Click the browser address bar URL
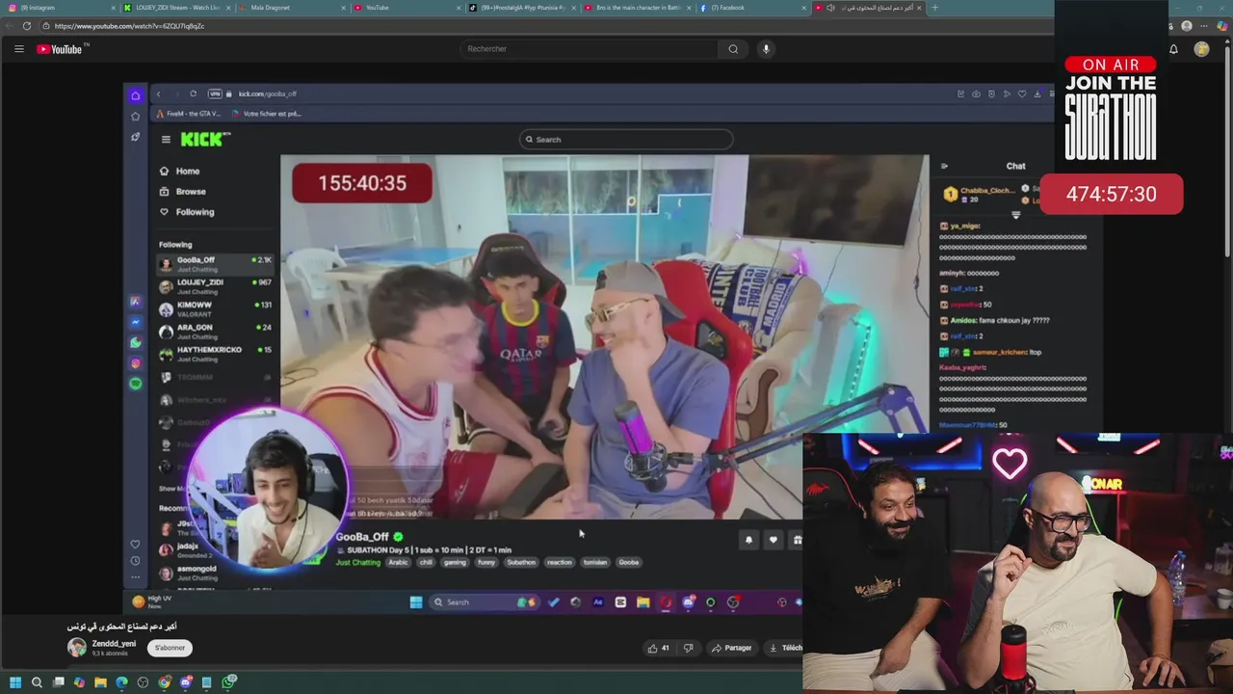The height and width of the screenshot is (694, 1233). click(x=129, y=26)
